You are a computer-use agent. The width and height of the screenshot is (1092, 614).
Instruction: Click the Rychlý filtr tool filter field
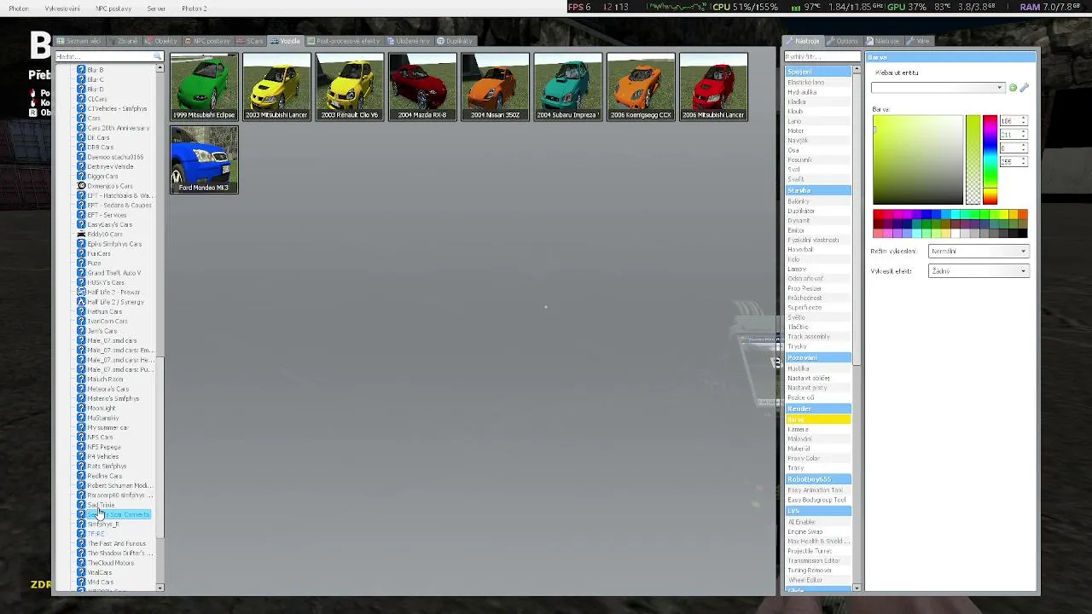pyautogui.click(x=822, y=57)
